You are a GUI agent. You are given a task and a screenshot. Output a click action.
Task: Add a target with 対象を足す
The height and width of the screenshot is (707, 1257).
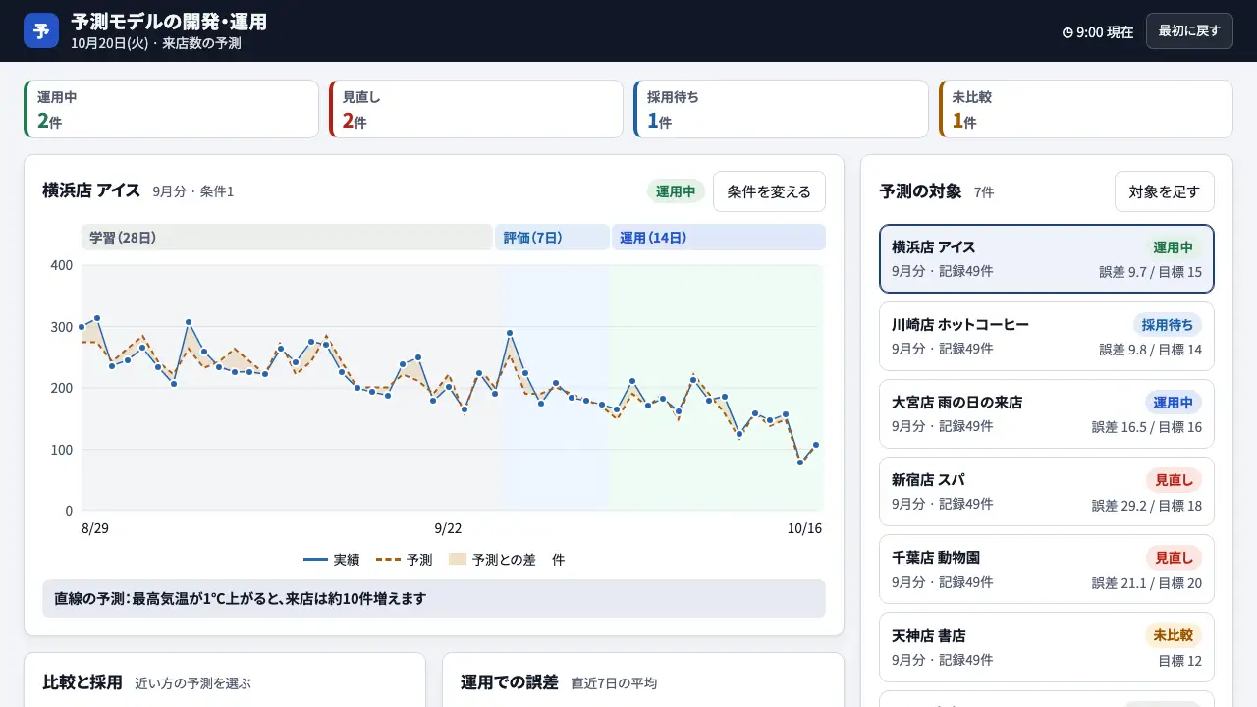[x=1165, y=191]
